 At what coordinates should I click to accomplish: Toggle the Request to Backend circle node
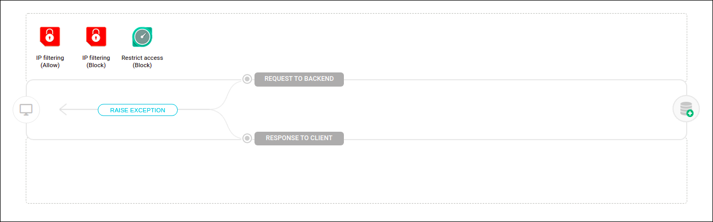(x=247, y=79)
